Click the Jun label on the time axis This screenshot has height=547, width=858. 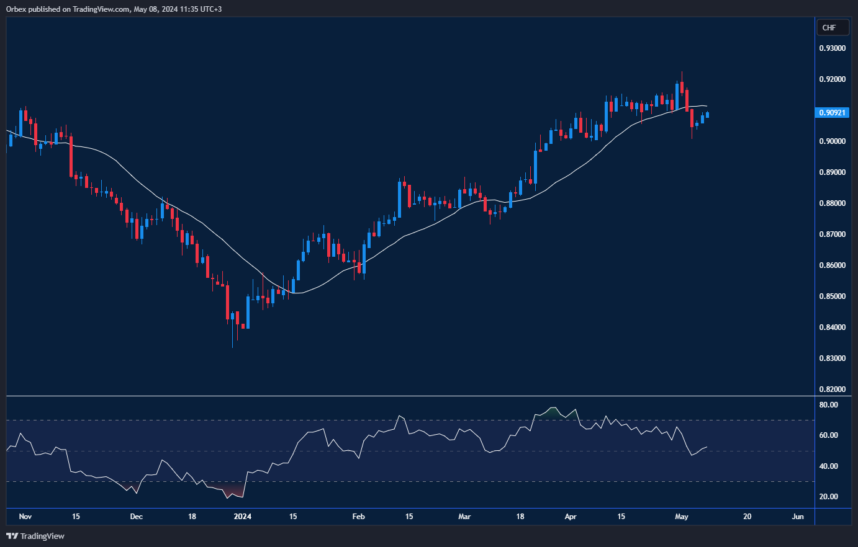798,517
